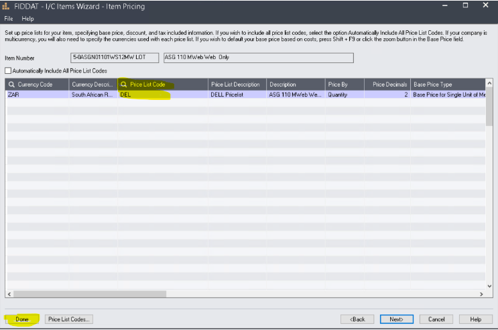Click the Help button at bottom right
The image size is (498, 330).
(475, 319)
